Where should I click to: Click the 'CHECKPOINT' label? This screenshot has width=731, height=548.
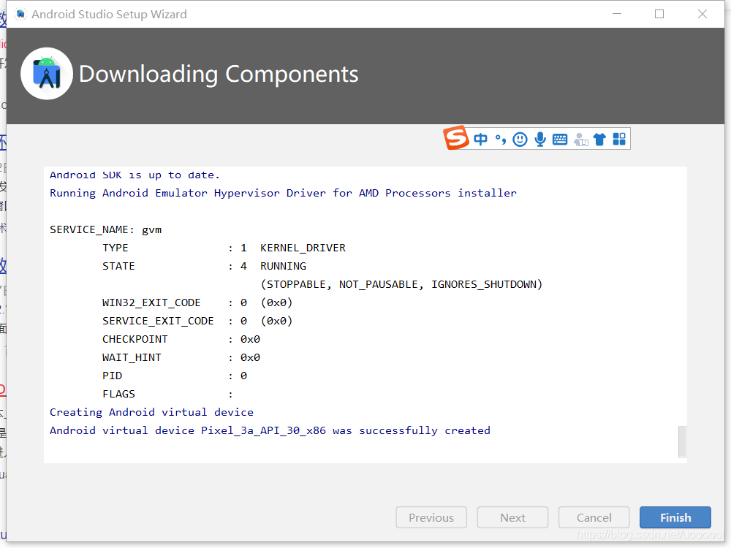point(135,339)
